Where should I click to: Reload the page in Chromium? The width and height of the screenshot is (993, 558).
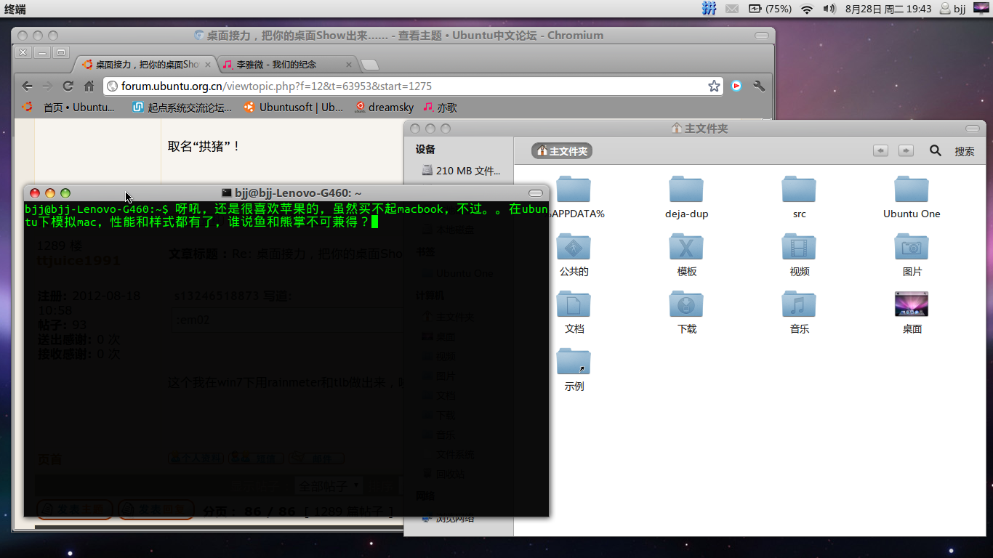(x=68, y=86)
